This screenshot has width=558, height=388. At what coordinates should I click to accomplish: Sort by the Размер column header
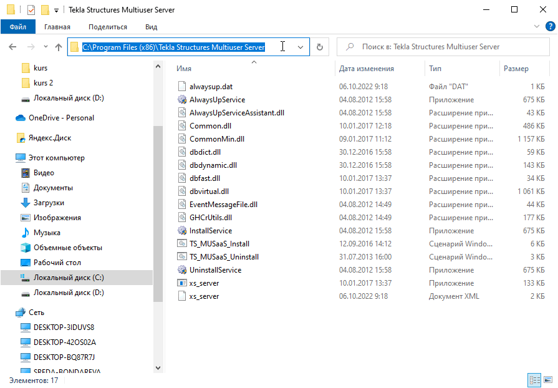[x=516, y=69]
